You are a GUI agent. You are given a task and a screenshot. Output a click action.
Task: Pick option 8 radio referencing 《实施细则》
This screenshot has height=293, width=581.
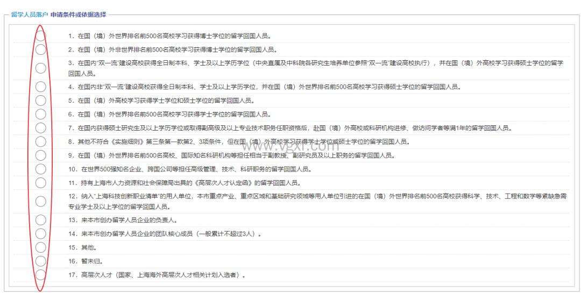40,141
